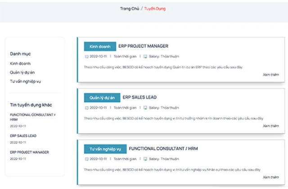Click calendar icon in ERP Project Manager card
Image resolution: width=288 pixels, height=189 pixels.
[x=86, y=57]
